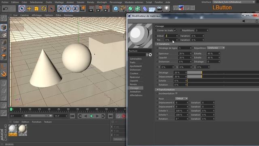Screen dimensions: 259x146
Task: Open the material manager Texture menu
Action: pos(48,122)
